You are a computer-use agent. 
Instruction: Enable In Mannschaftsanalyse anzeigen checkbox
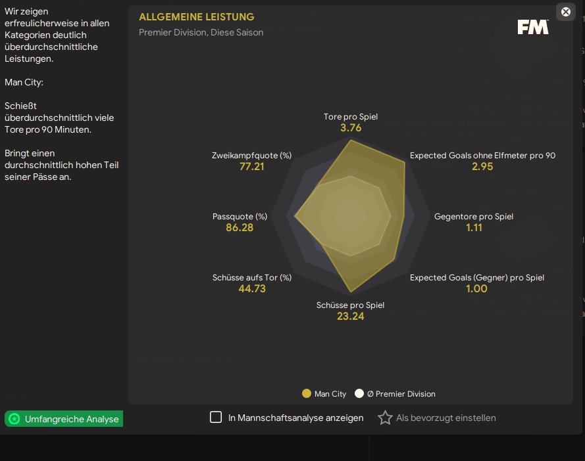pyautogui.click(x=216, y=418)
